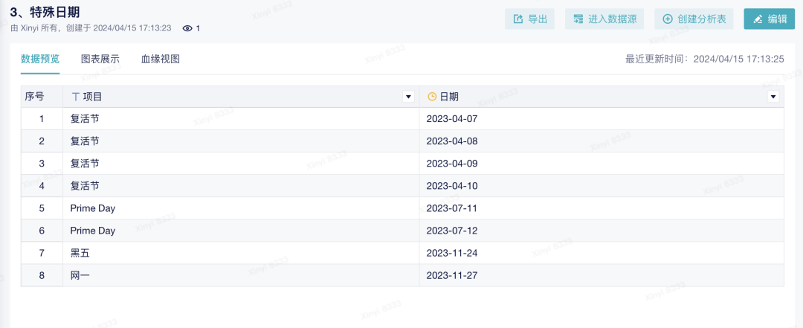Click 创建分析表 button

[x=694, y=19]
